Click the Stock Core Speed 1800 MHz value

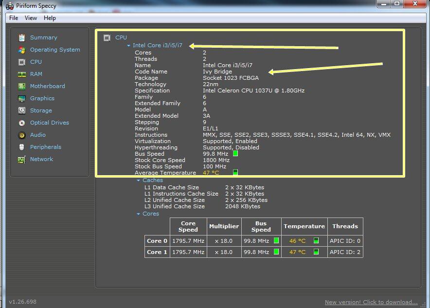[216, 160]
